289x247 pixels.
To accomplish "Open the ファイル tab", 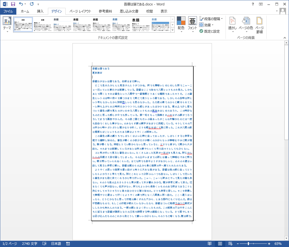I will click(x=8, y=11).
